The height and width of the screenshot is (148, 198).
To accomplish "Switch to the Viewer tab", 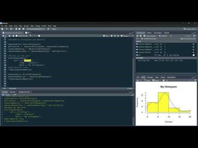I will (163, 77).
